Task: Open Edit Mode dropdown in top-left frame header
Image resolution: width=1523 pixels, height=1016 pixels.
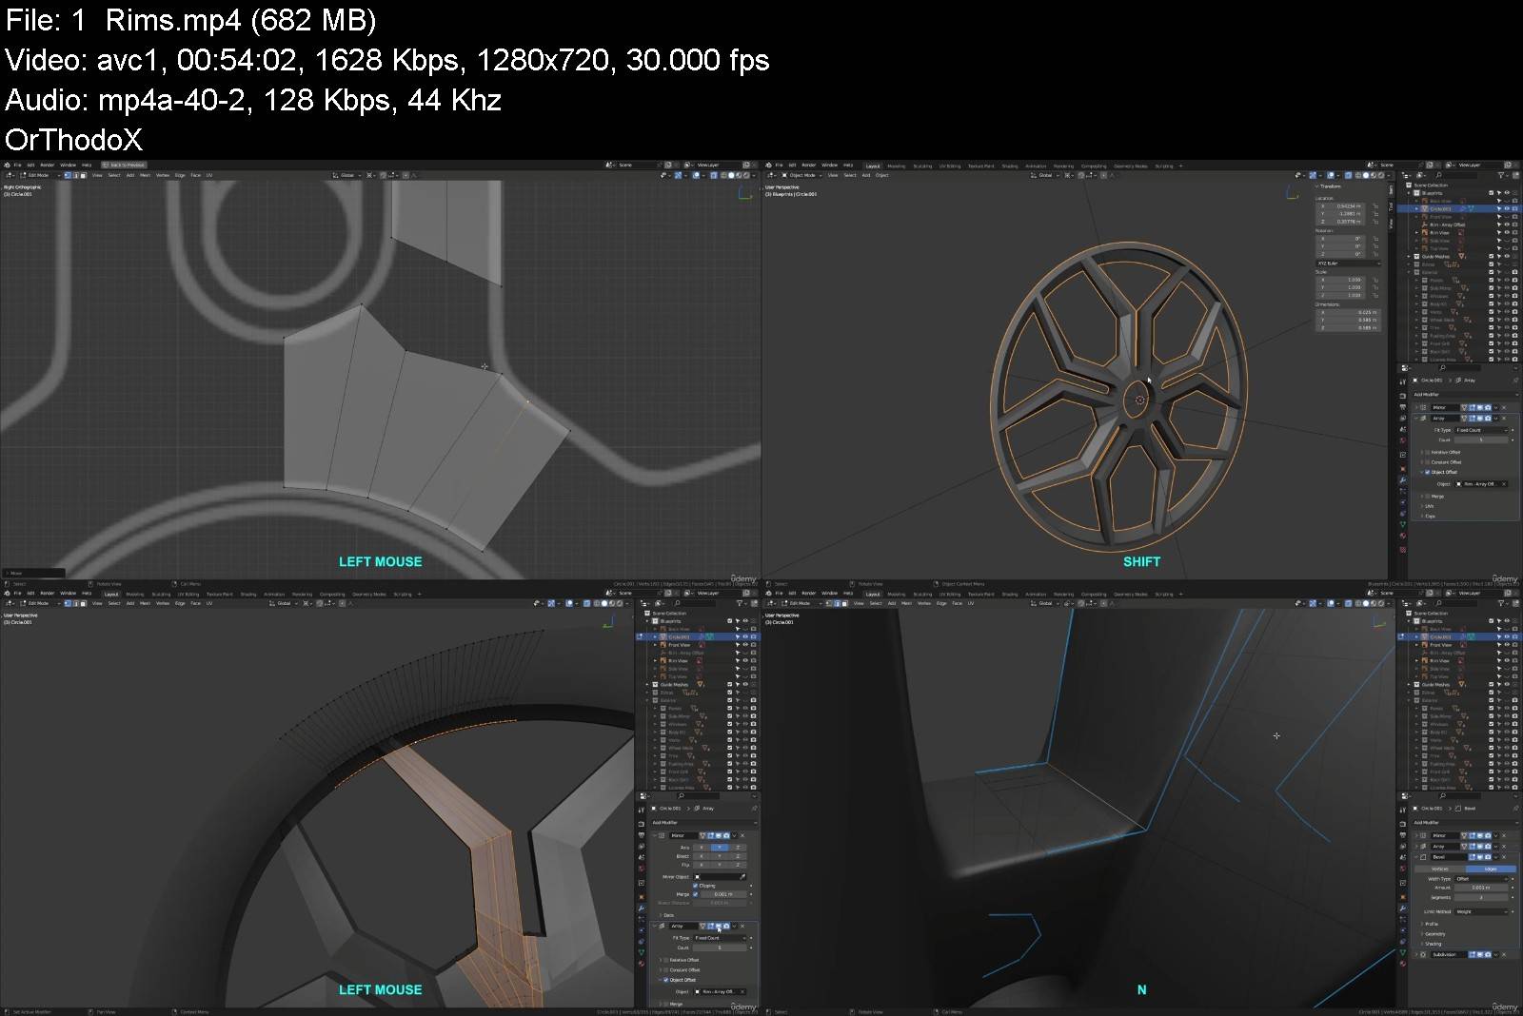Action: (40, 175)
